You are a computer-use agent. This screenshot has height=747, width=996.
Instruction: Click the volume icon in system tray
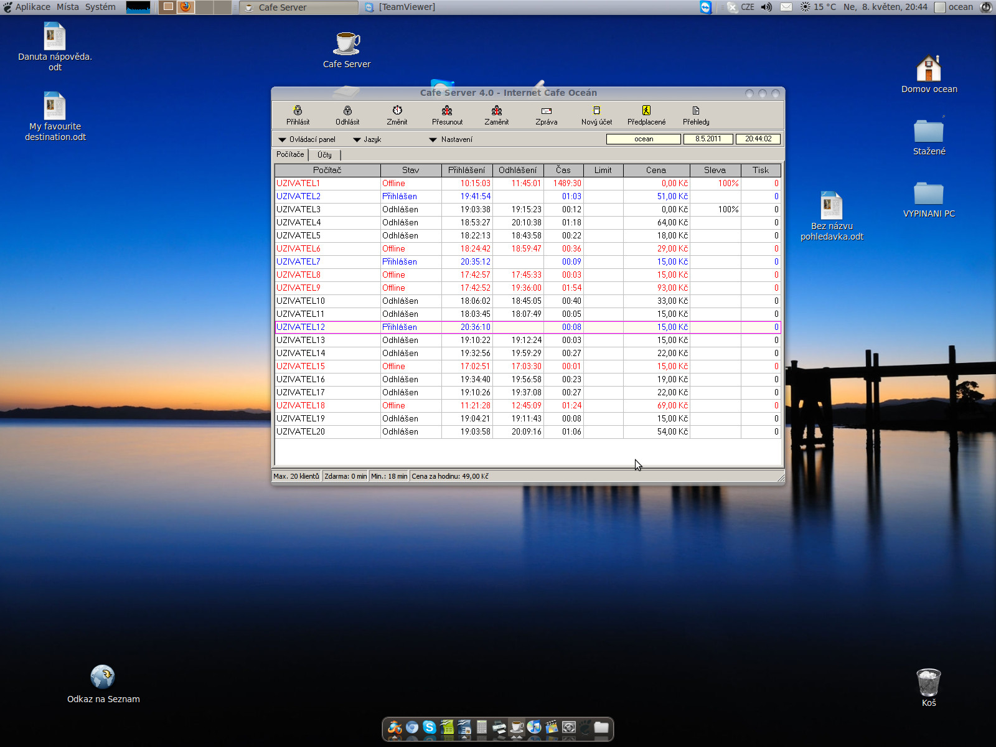(766, 7)
